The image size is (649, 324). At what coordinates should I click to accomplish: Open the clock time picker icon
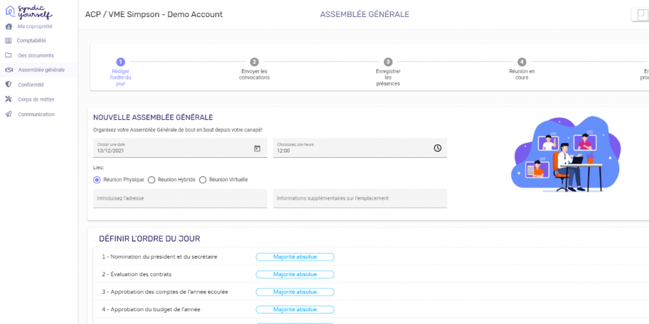pyautogui.click(x=437, y=148)
